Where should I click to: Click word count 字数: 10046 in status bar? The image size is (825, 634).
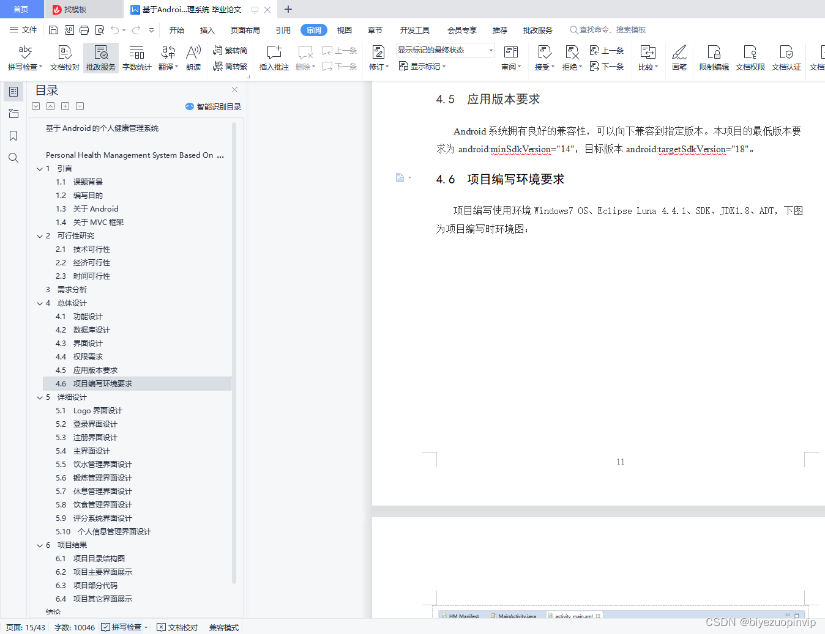coord(75,627)
